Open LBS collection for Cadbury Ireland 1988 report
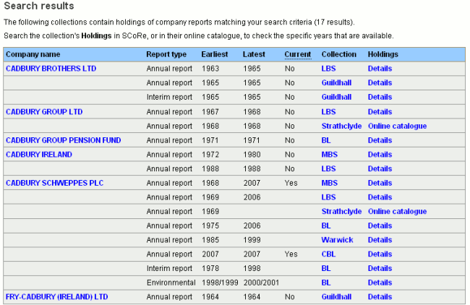The image size is (470, 305). (328, 168)
